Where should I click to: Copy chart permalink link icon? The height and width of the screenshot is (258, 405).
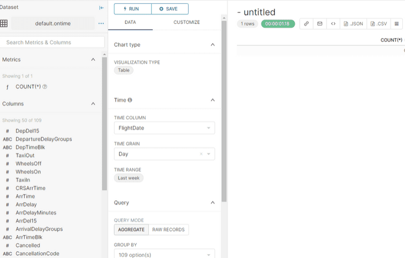(306, 24)
